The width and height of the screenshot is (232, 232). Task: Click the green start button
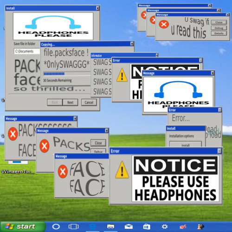pyautogui.click(x=23, y=226)
